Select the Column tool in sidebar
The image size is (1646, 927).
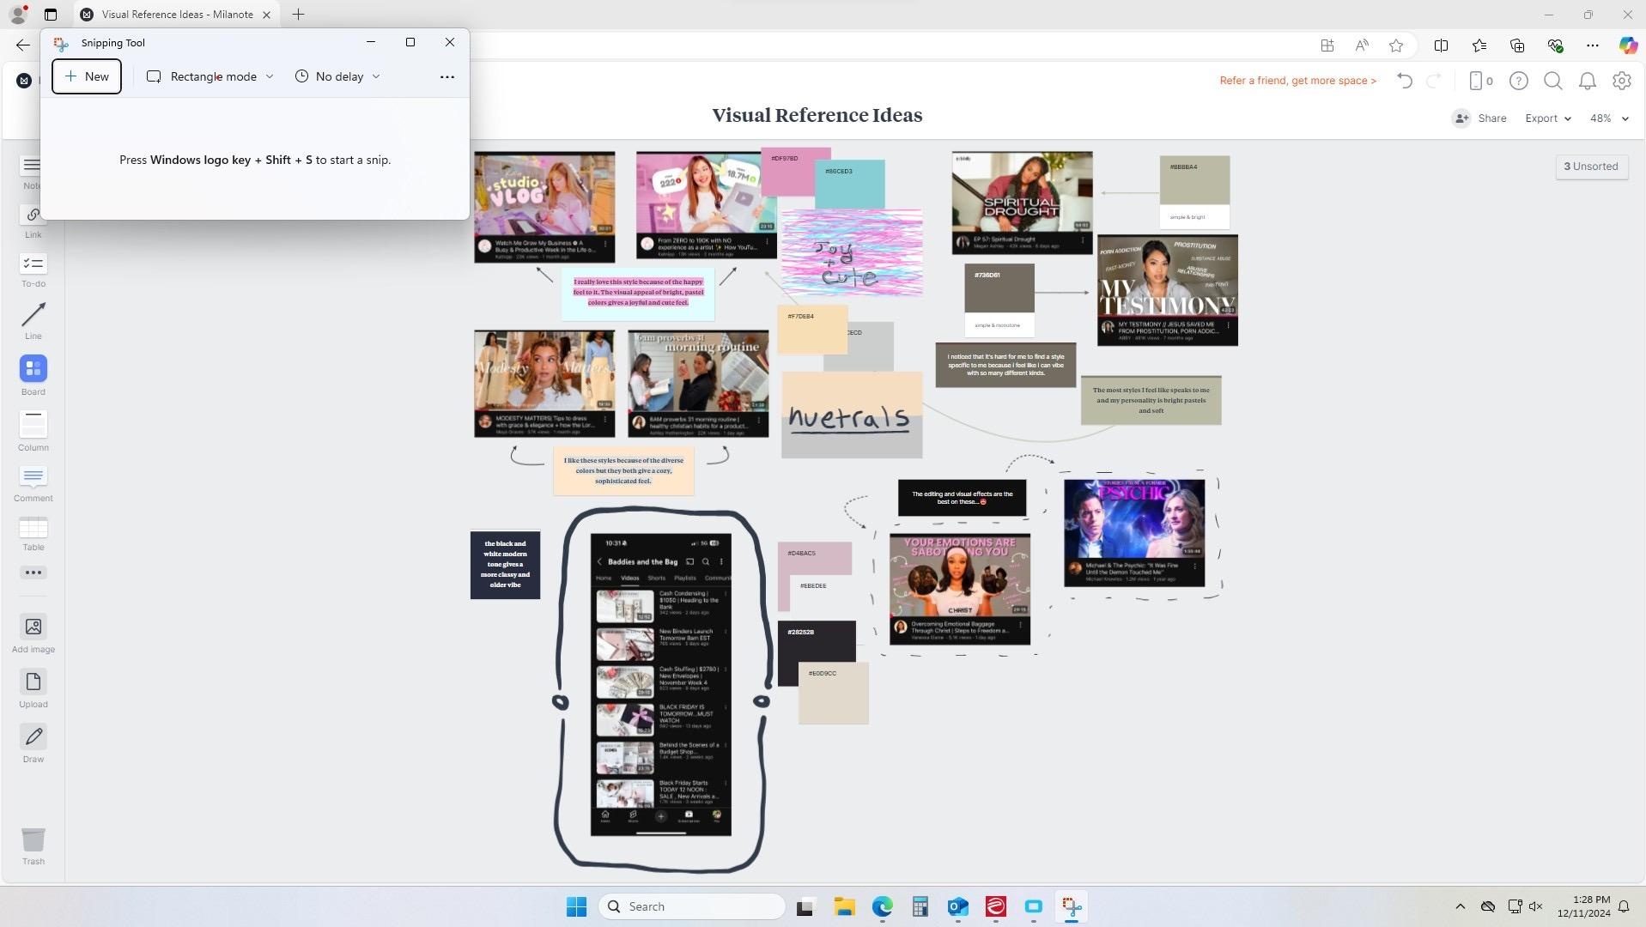33,430
